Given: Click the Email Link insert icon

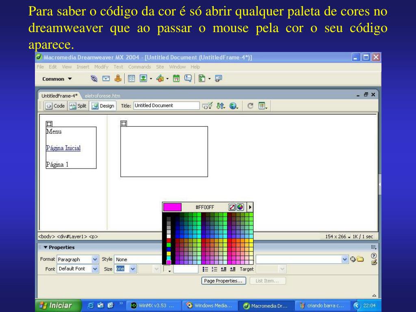Looking at the screenshot, I should pyautogui.click(x=106, y=78).
